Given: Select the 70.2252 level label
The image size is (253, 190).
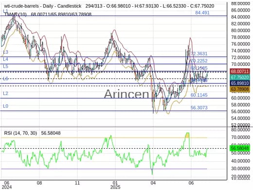Looking at the screenshot, I should pyautogui.click(x=199, y=61).
